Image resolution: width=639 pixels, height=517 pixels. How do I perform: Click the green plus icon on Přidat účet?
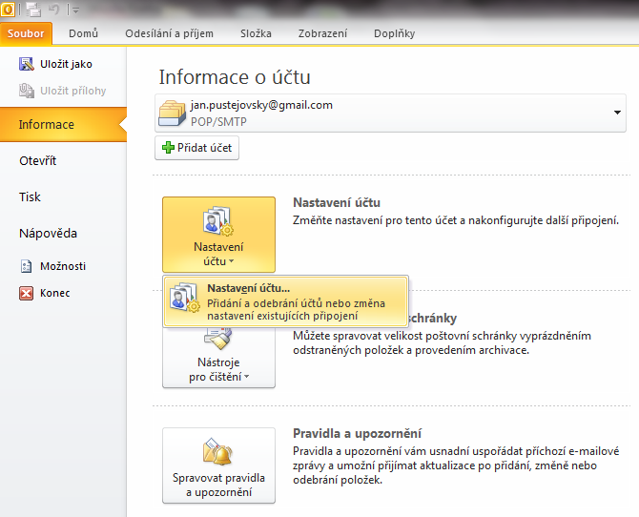(x=168, y=148)
